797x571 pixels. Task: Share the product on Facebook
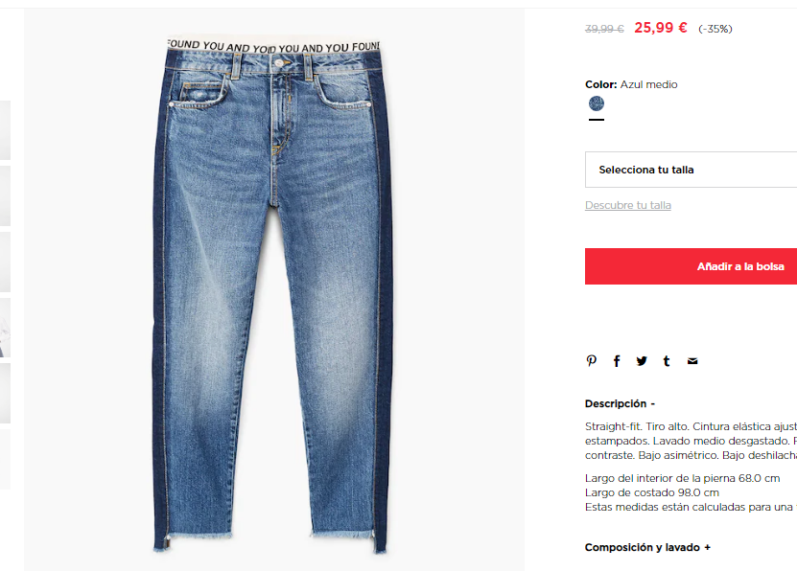[x=617, y=361]
